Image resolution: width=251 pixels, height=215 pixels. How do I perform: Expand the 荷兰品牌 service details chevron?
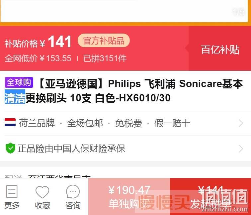point(241,123)
